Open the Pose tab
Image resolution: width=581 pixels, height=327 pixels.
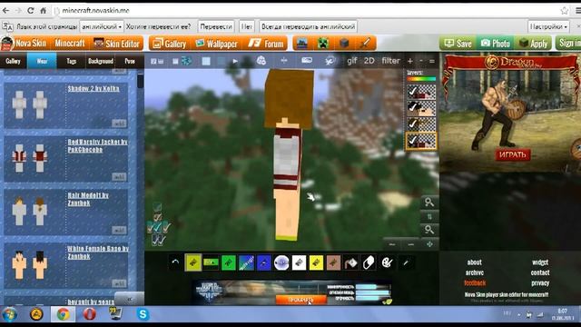point(130,61)
